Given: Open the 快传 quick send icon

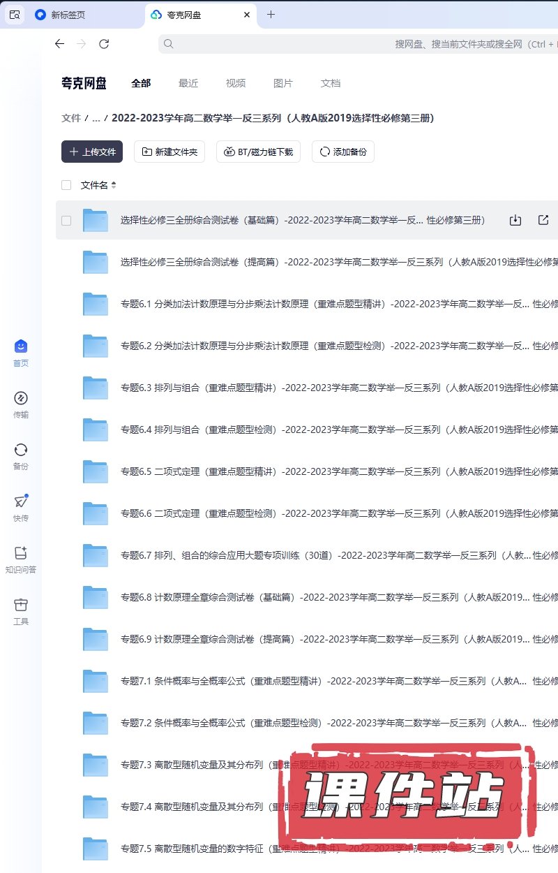Looking at the screenshot, I should click(x=20, y=502).
